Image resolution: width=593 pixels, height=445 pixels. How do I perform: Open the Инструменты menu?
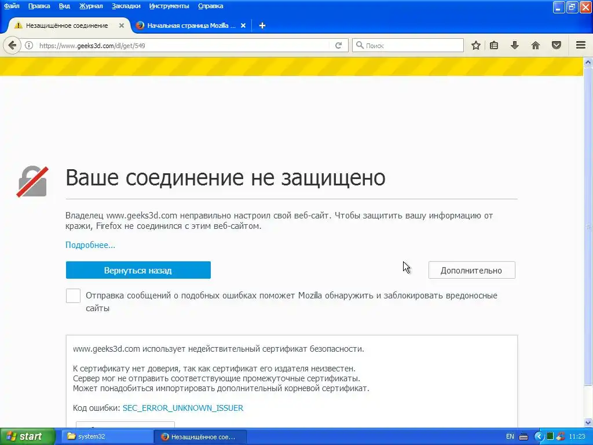pyautogui.click(x=169, y=6)
